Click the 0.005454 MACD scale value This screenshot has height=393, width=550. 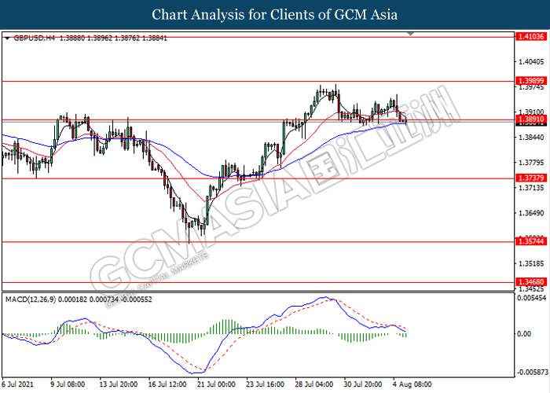pyautogui.click(x=531, y=298)
